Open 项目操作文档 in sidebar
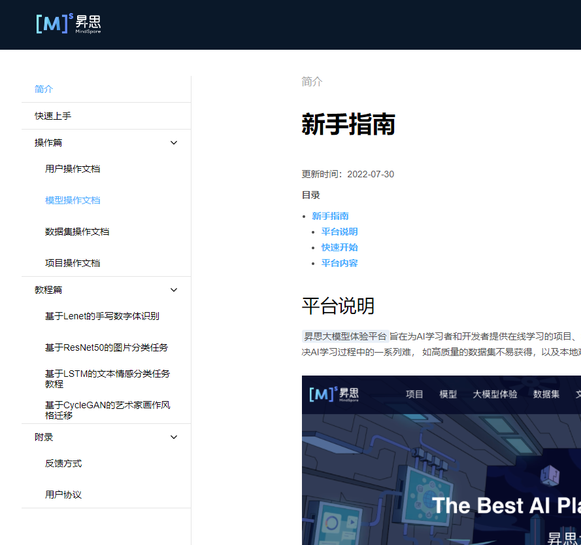 (73, 263)
